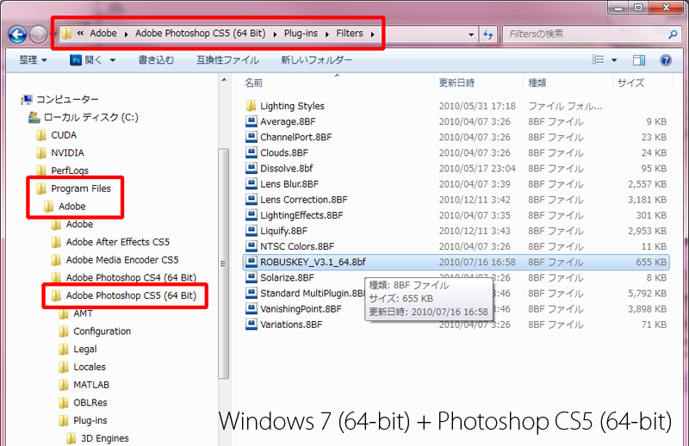
Task: Click the greyed Forward arrow button
Action: pyautogui.click(x=38, y=34)
